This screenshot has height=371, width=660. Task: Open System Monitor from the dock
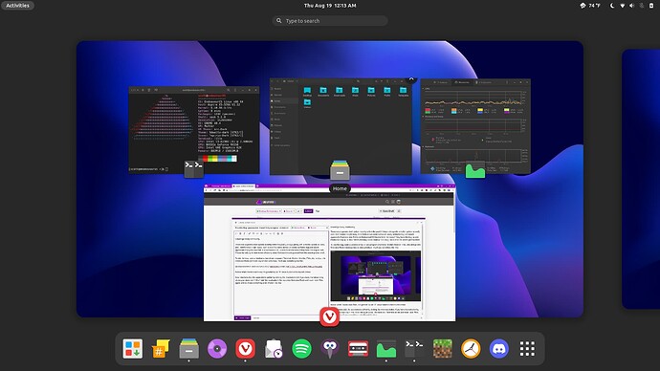coord(386,349)
